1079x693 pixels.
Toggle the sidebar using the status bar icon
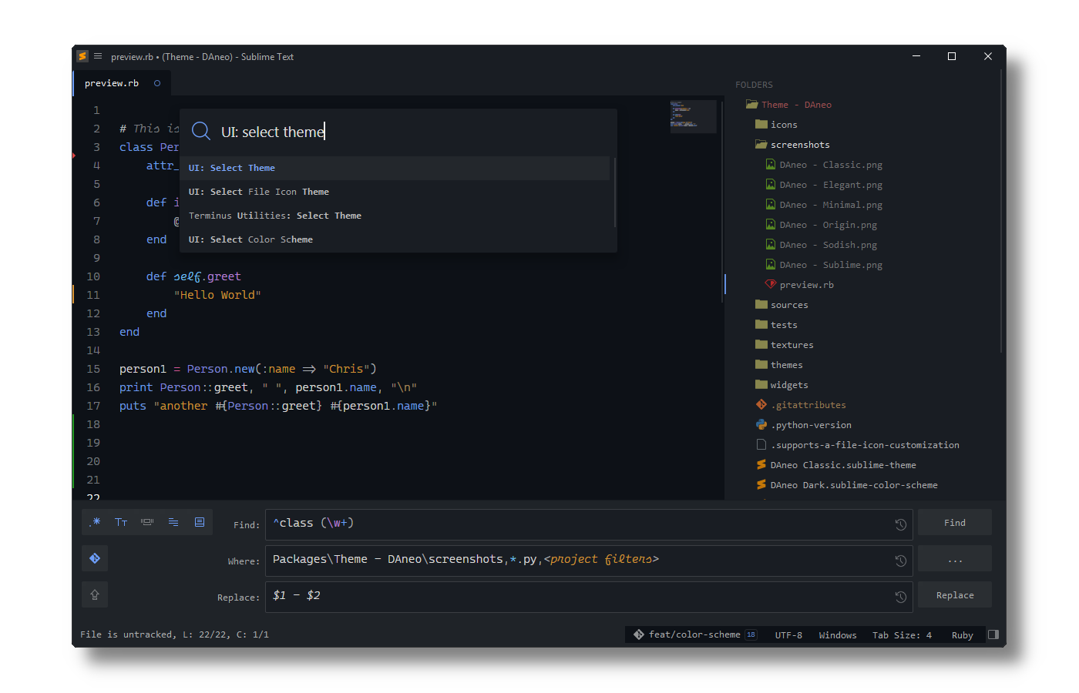(x=993, y=634)
